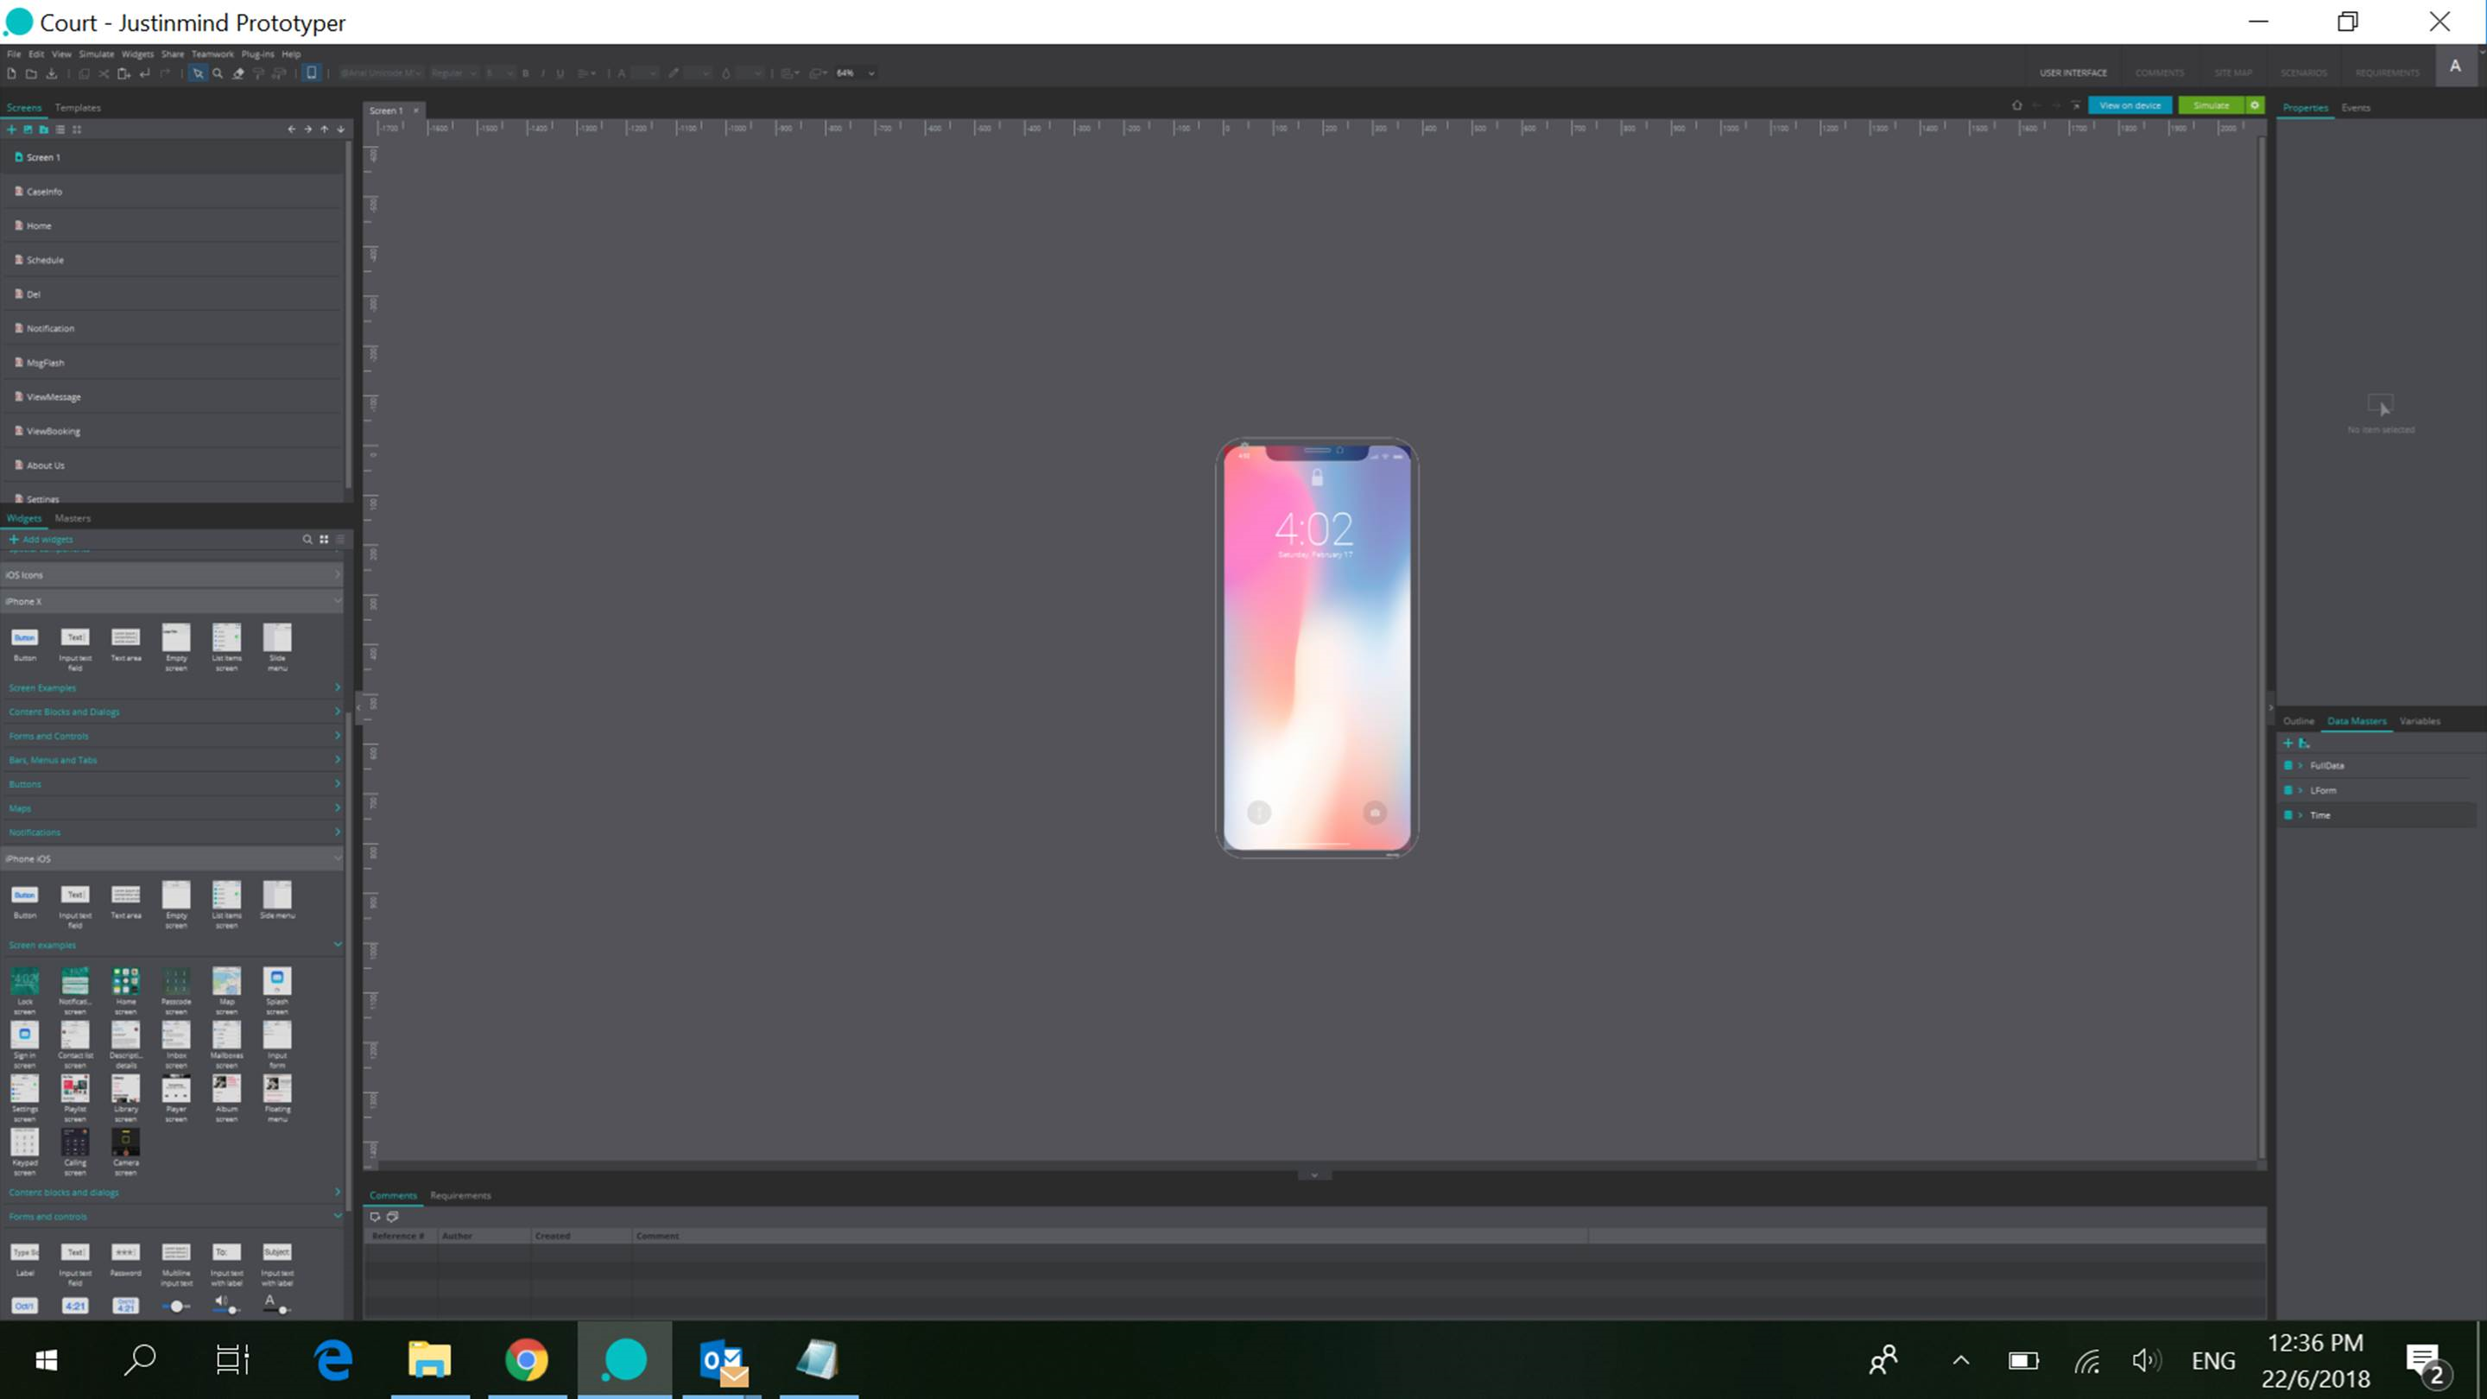2487x1399 pixels.
Task: Click the new file toolbar icon
Action: [x=11, y=73]
